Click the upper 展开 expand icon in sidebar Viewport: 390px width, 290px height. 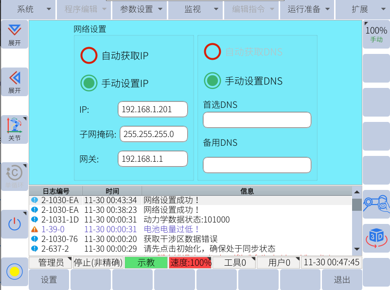pos(14,34)
